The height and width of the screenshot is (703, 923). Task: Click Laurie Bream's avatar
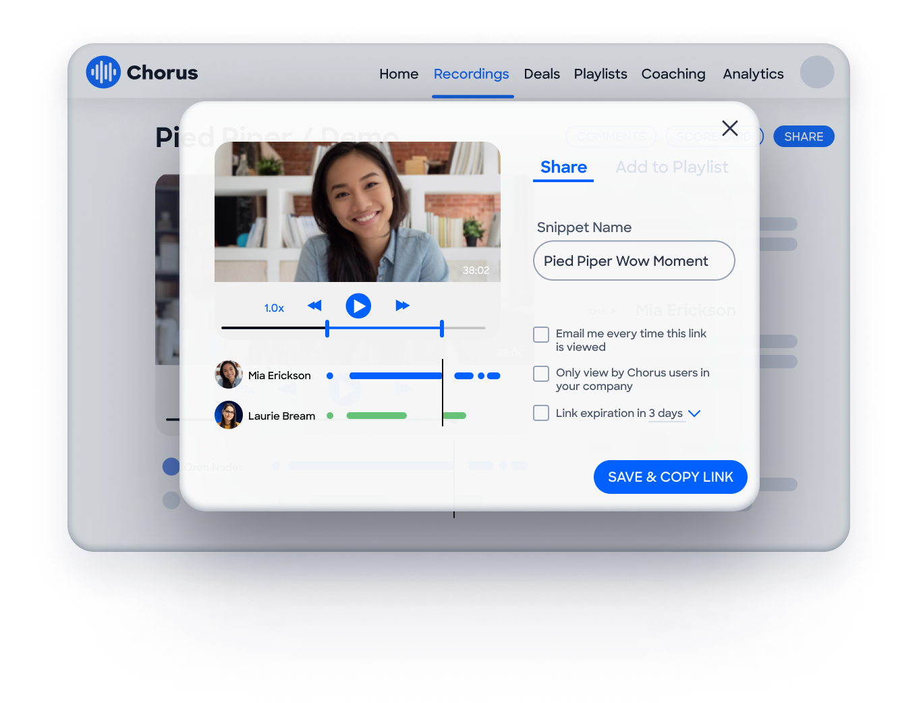pos(229,415)
